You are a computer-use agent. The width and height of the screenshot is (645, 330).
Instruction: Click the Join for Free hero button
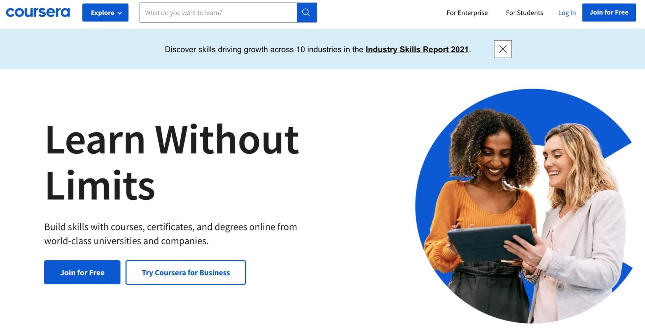pos(82,272)
